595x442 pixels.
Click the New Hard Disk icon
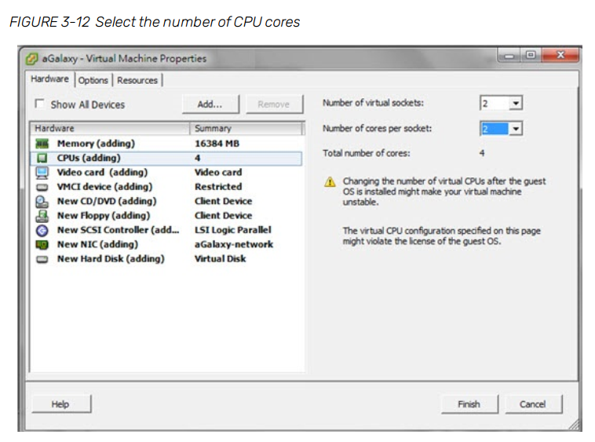click(x=42, y=258)
